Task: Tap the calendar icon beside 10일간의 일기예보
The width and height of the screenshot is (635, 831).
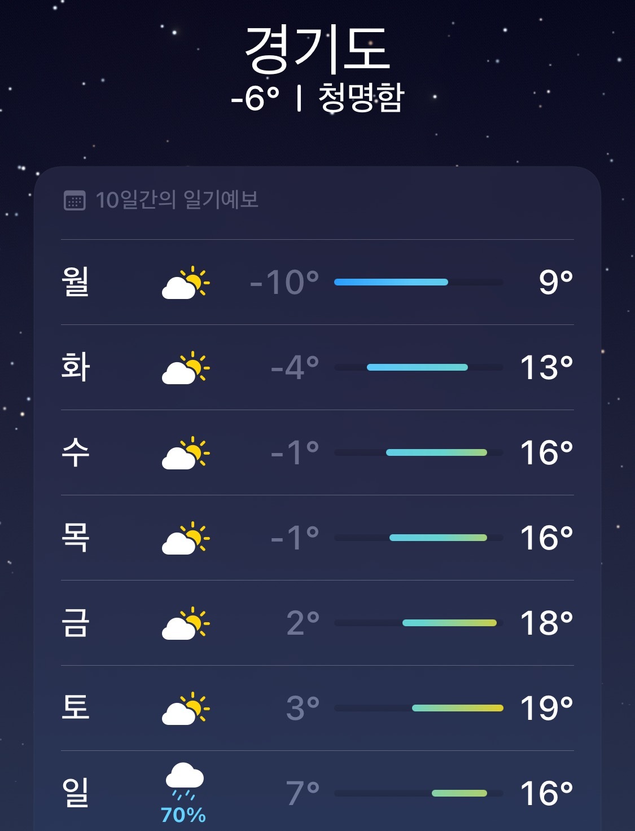Action: point(75,200)
